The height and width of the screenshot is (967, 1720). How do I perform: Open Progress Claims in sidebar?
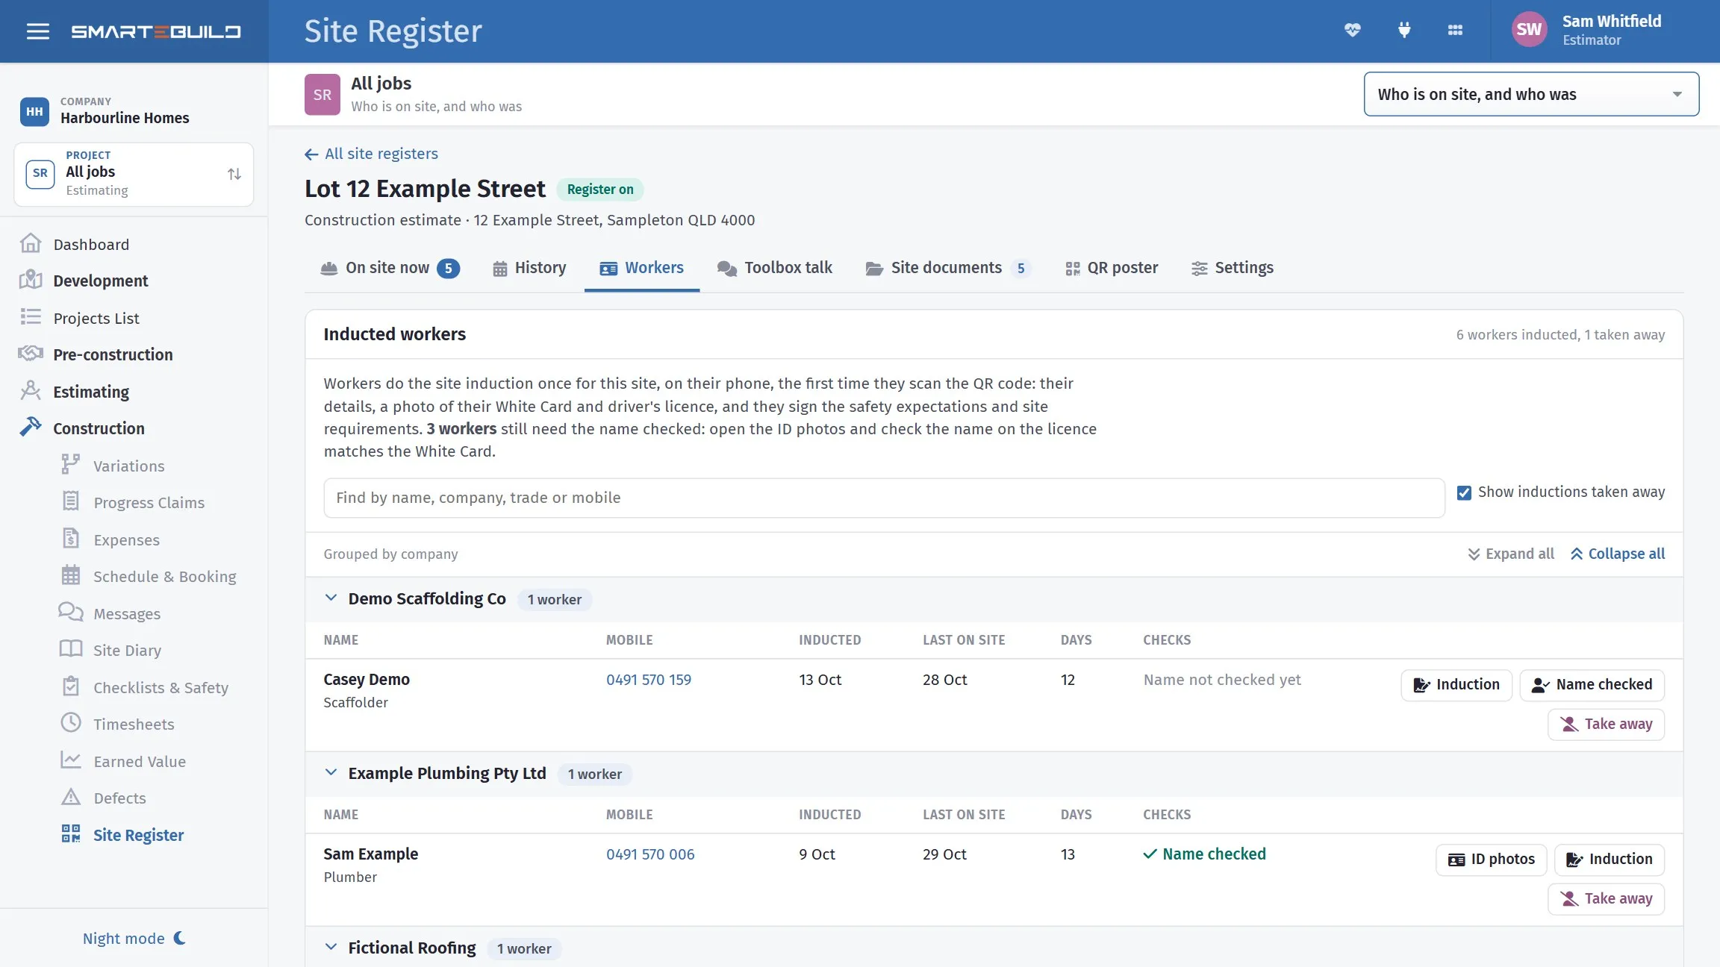(149, 502)
